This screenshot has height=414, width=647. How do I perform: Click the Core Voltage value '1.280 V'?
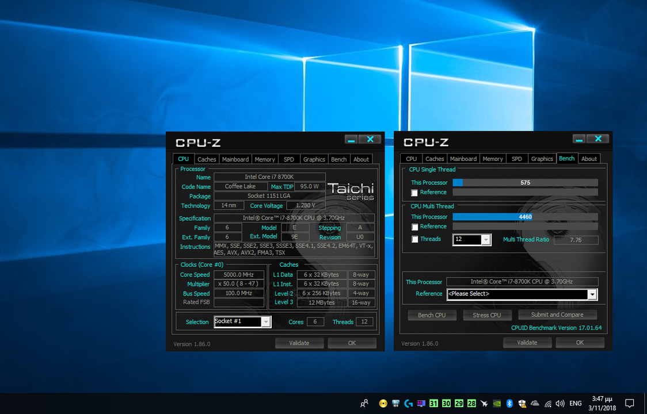click(306, 205)
